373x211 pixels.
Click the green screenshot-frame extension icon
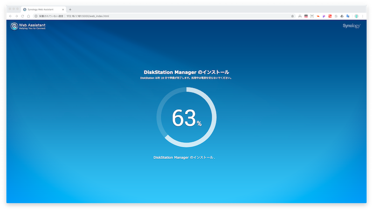[x=312, y=16]
